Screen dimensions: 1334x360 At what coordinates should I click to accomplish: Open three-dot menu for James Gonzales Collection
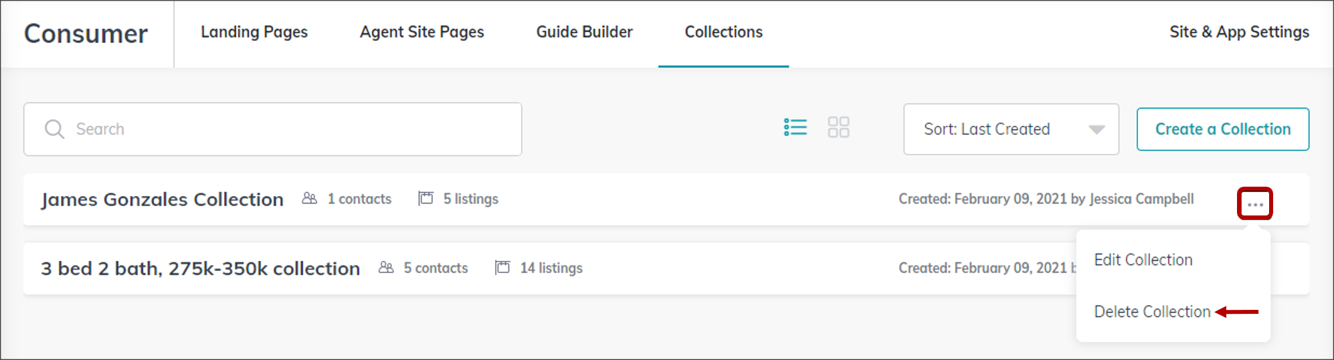(1254, 203)
